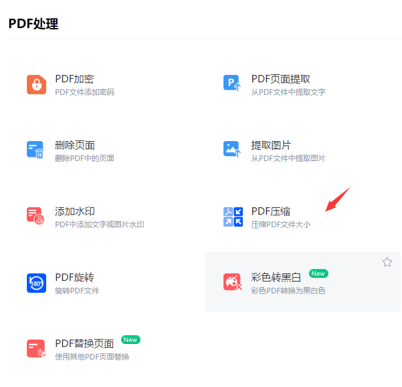Screen dimensions: 402x387
Task: Click the 彩色转黑白 palette icon
Action: pyautogui.click(x=233, y=282)
